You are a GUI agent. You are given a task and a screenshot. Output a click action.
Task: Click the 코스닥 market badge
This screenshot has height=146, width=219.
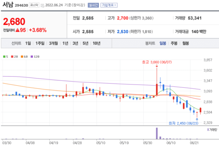pos(34,5)
